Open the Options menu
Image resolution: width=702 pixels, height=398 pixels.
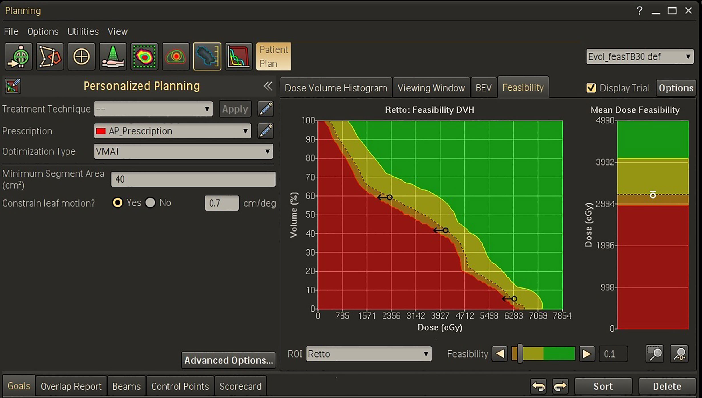click(x=43, y=31)
